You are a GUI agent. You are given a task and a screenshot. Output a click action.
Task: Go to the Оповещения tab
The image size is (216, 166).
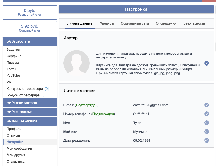(166, 23)
